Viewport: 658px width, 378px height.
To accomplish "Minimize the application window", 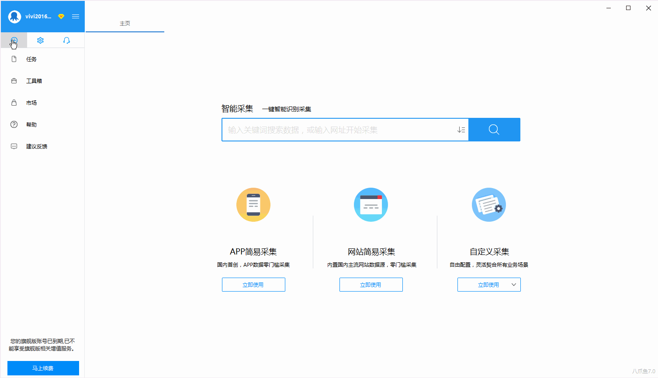I will [x=609, y=8].
